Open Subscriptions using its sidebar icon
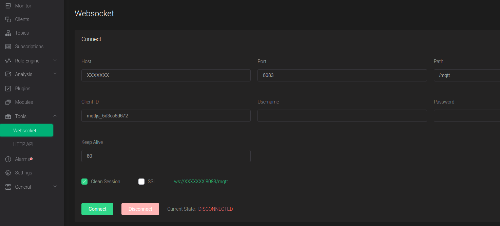The width and height of the screenshot is (500, 226). point(8,46)
